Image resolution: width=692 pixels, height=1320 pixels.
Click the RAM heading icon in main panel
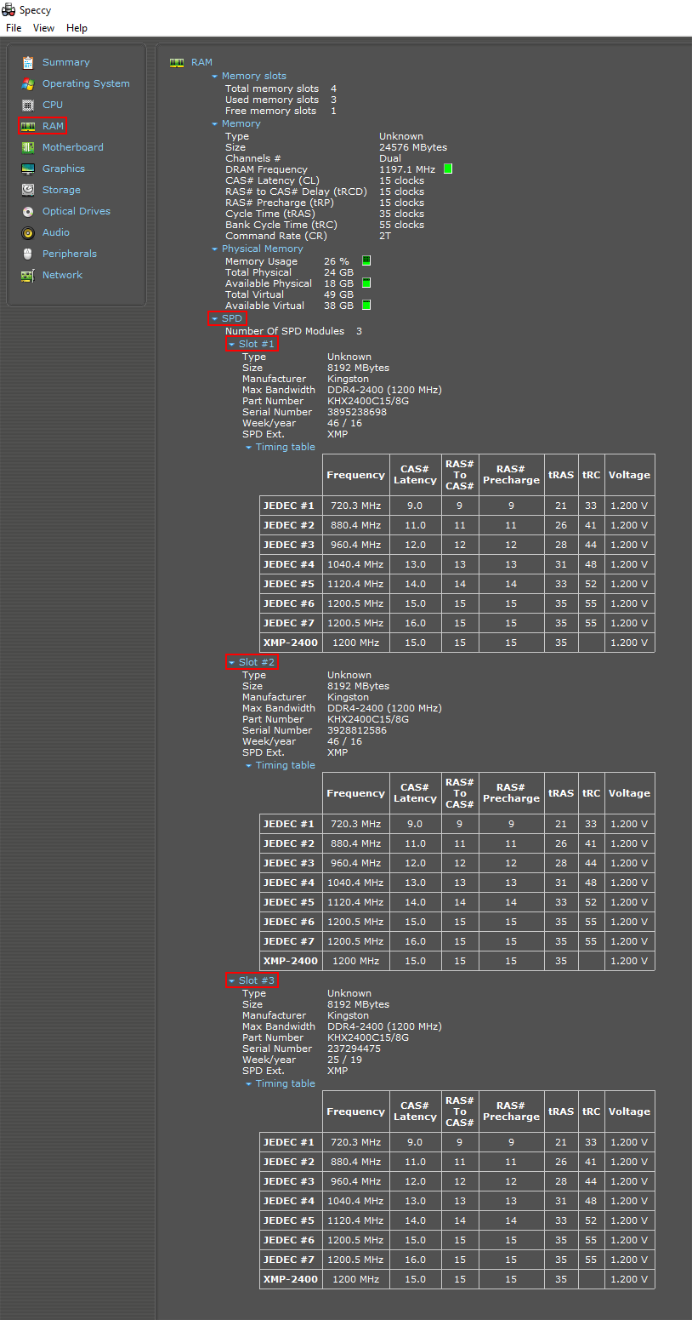click(x=177, y=62)
